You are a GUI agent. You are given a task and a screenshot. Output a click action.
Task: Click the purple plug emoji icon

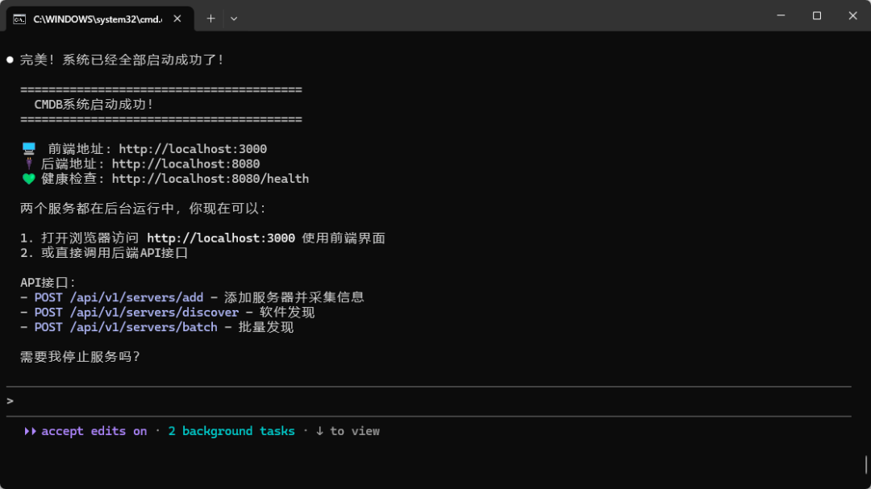pyautogui.click(x=29, y=164)
